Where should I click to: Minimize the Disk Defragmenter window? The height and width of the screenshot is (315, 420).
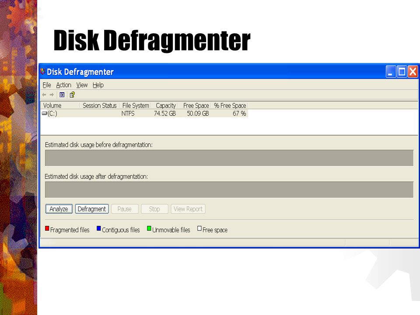point(391,72)
